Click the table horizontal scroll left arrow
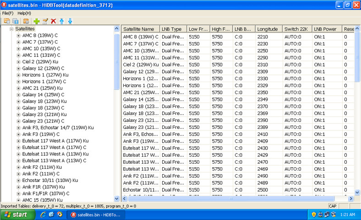The height and width of the screenshot is (220, 361). click(x=124, y=198)
